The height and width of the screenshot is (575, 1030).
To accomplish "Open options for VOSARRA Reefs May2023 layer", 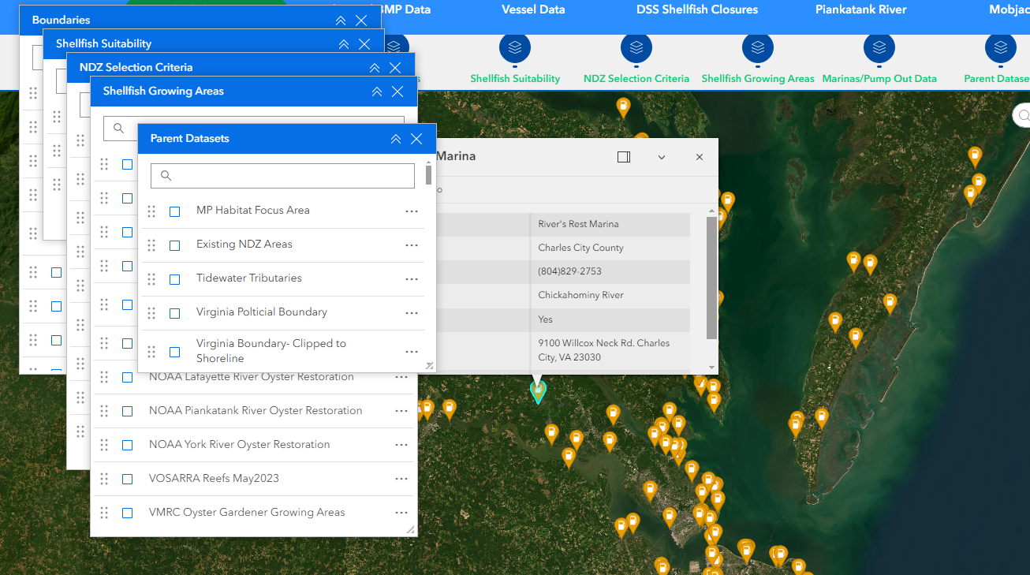I will tap(401, 479).
